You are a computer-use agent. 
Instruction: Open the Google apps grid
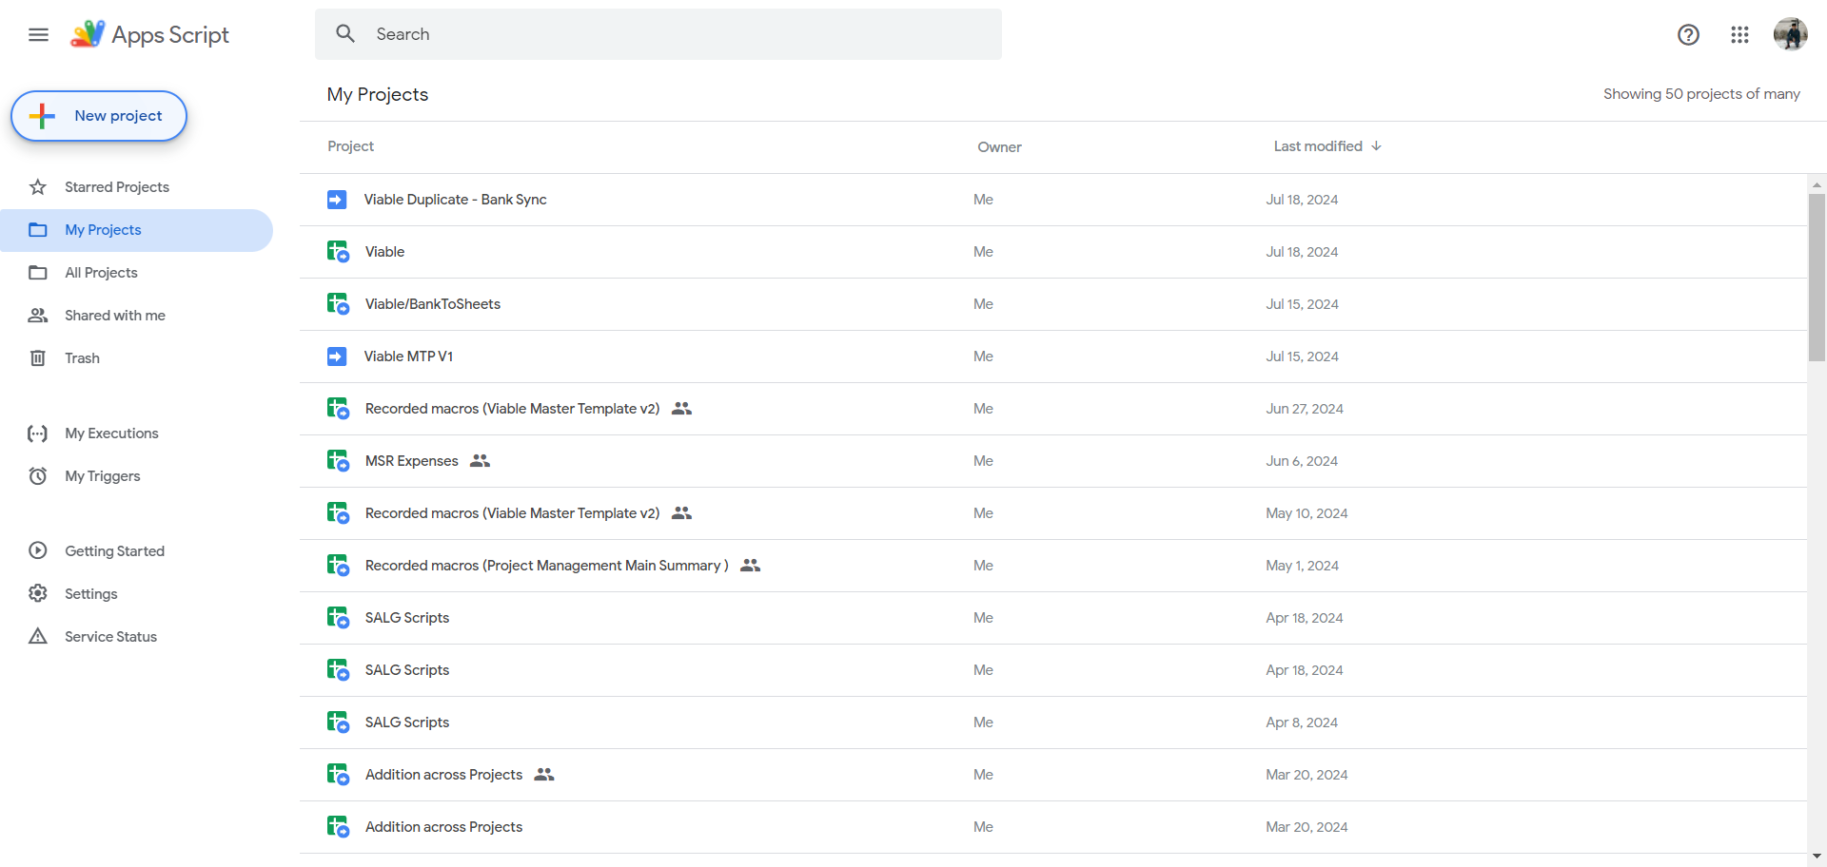pos(1739,35)
